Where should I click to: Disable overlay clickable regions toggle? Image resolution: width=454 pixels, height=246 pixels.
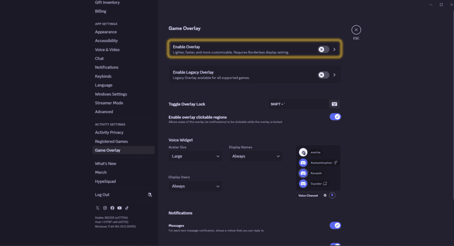click(335, 117)
